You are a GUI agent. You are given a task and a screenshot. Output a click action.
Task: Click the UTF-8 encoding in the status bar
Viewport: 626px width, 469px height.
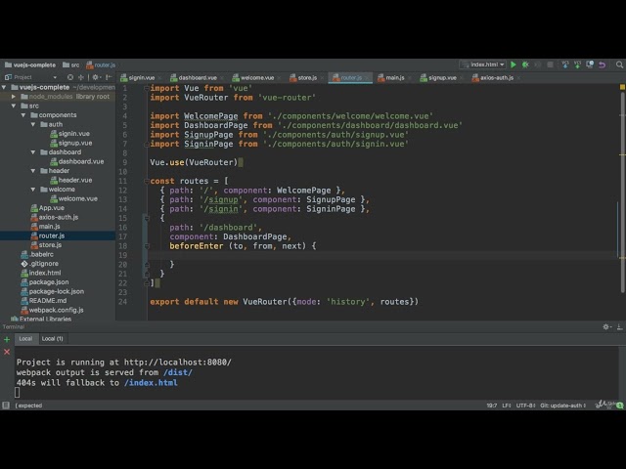525,405
